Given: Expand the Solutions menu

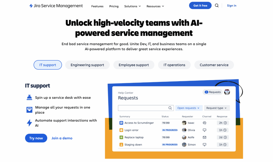Looking at the screenshot, I should [x=133, y=6].
